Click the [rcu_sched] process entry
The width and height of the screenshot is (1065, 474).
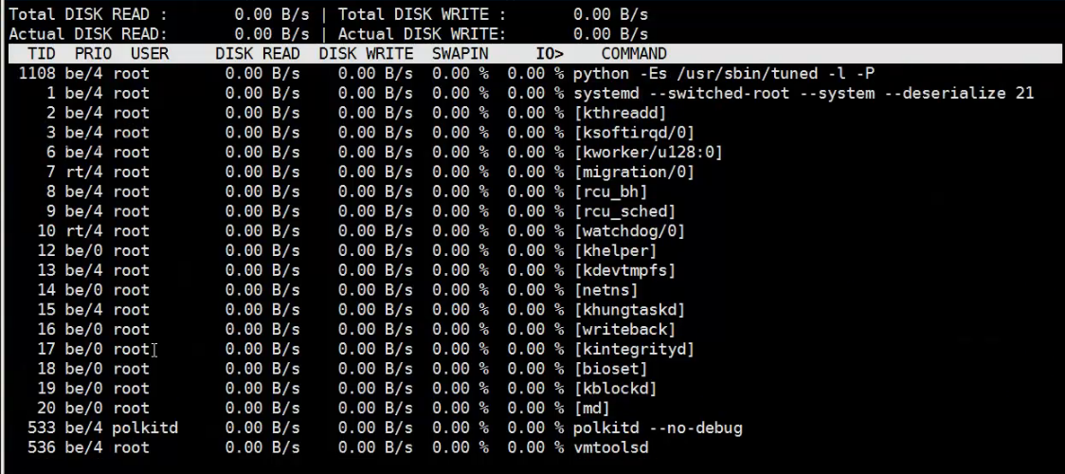tap(624, 211)
